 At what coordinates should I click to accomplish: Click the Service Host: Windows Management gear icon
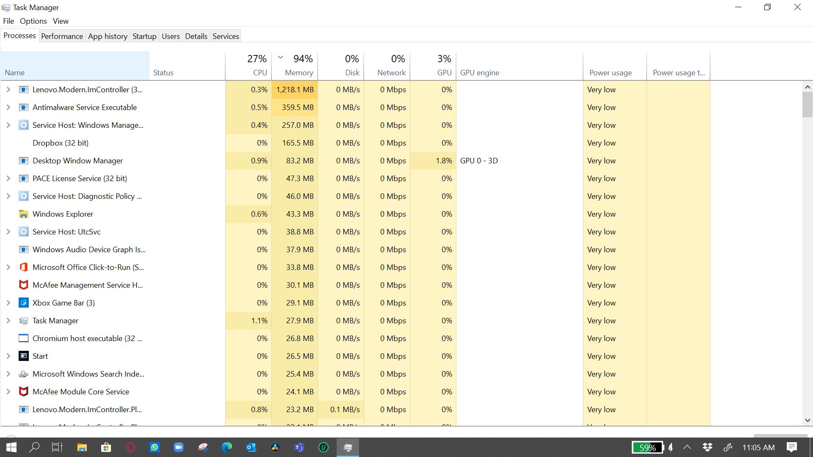tap(24, 125)
